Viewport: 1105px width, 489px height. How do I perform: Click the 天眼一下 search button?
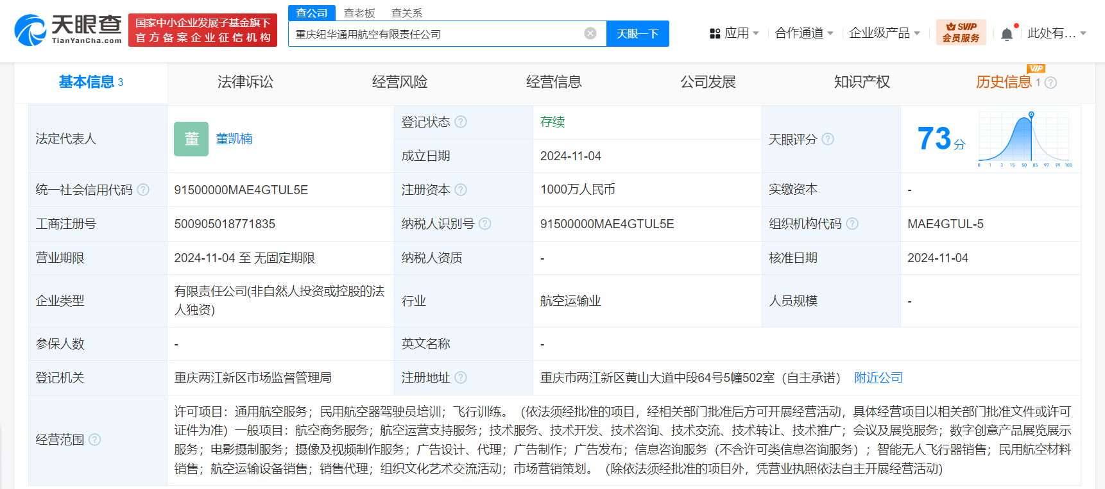[638, 33]
